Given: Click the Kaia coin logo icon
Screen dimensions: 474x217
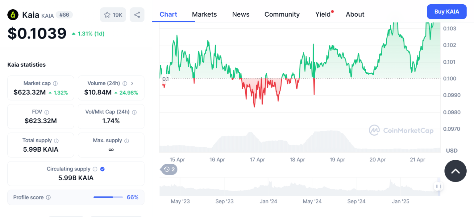Looking at the screenshot, I should coord(13,14).
